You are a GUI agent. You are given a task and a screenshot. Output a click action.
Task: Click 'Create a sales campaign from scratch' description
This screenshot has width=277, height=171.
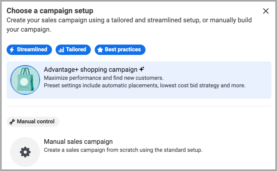click(123, 150)
